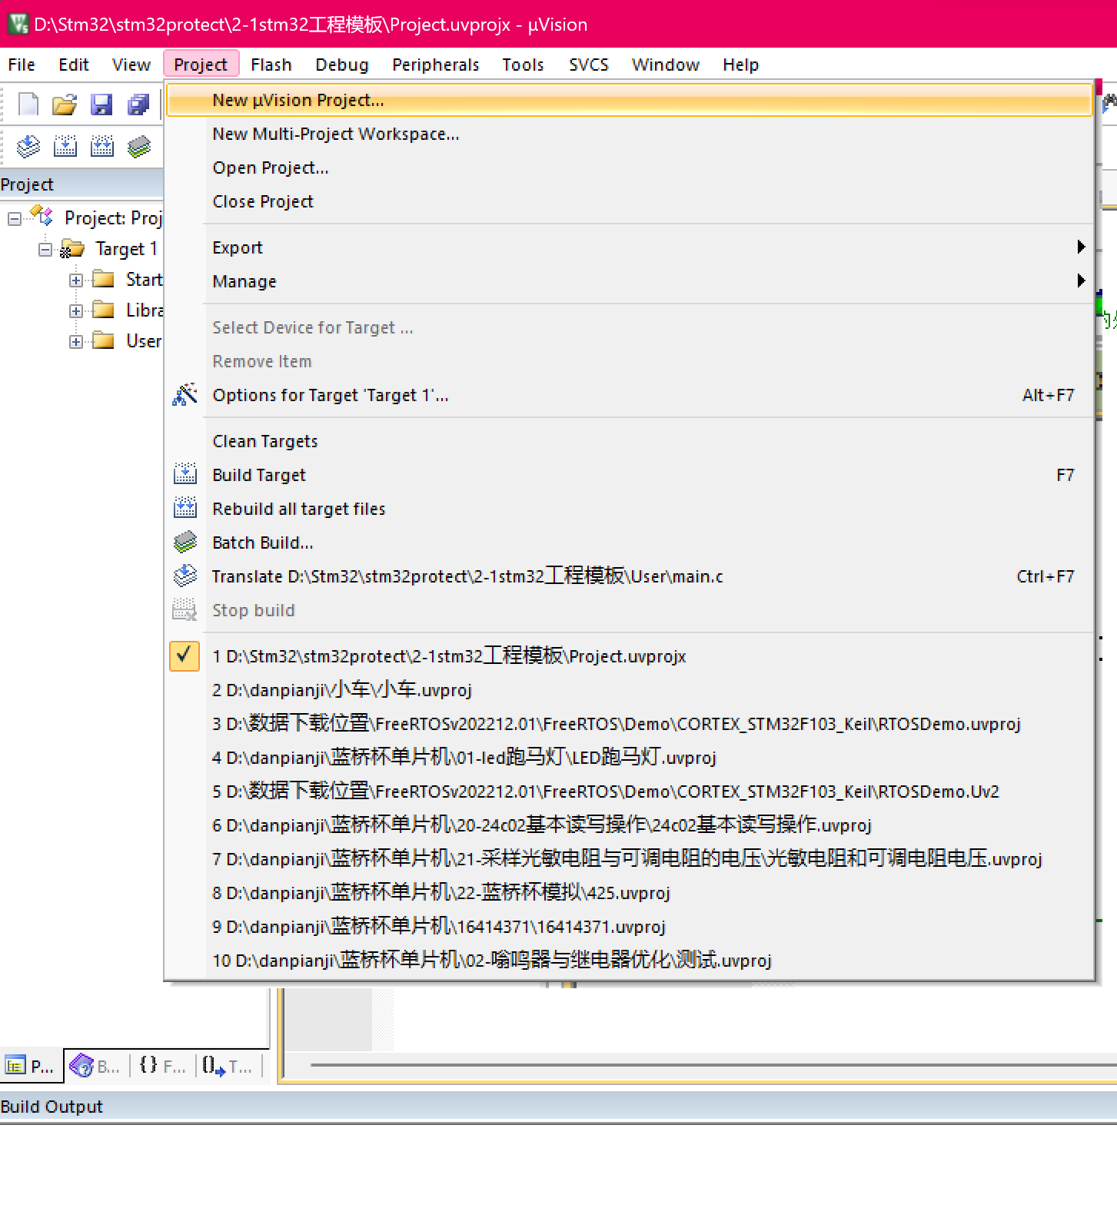Click the Options for Target wand icon
The width and height of the screenshot is (1117, 1208).
point(185,395)
